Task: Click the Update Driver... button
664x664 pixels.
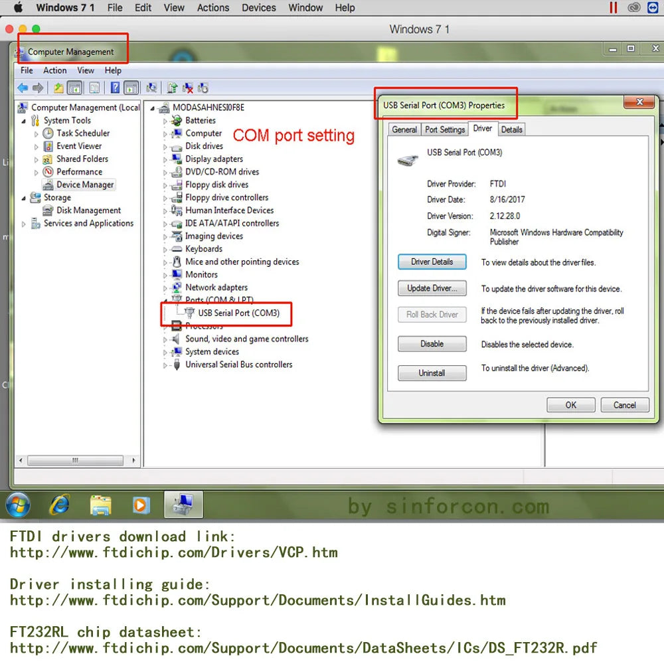Action: click(x=432, y=288)
